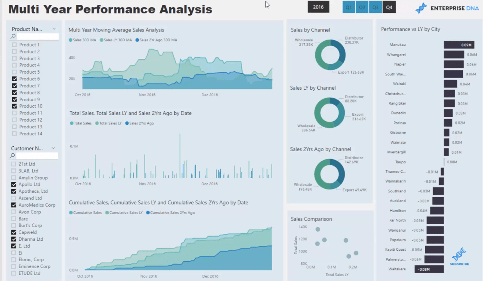Image resolution: width=483 pixels, height=281 pixels.
Task: Uncheck the Capweld customer checkbox
Action: coord(14,232)
